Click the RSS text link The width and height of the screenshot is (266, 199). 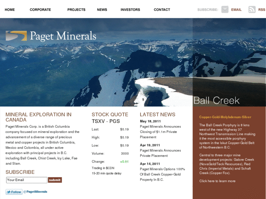(x=262, y=9)
